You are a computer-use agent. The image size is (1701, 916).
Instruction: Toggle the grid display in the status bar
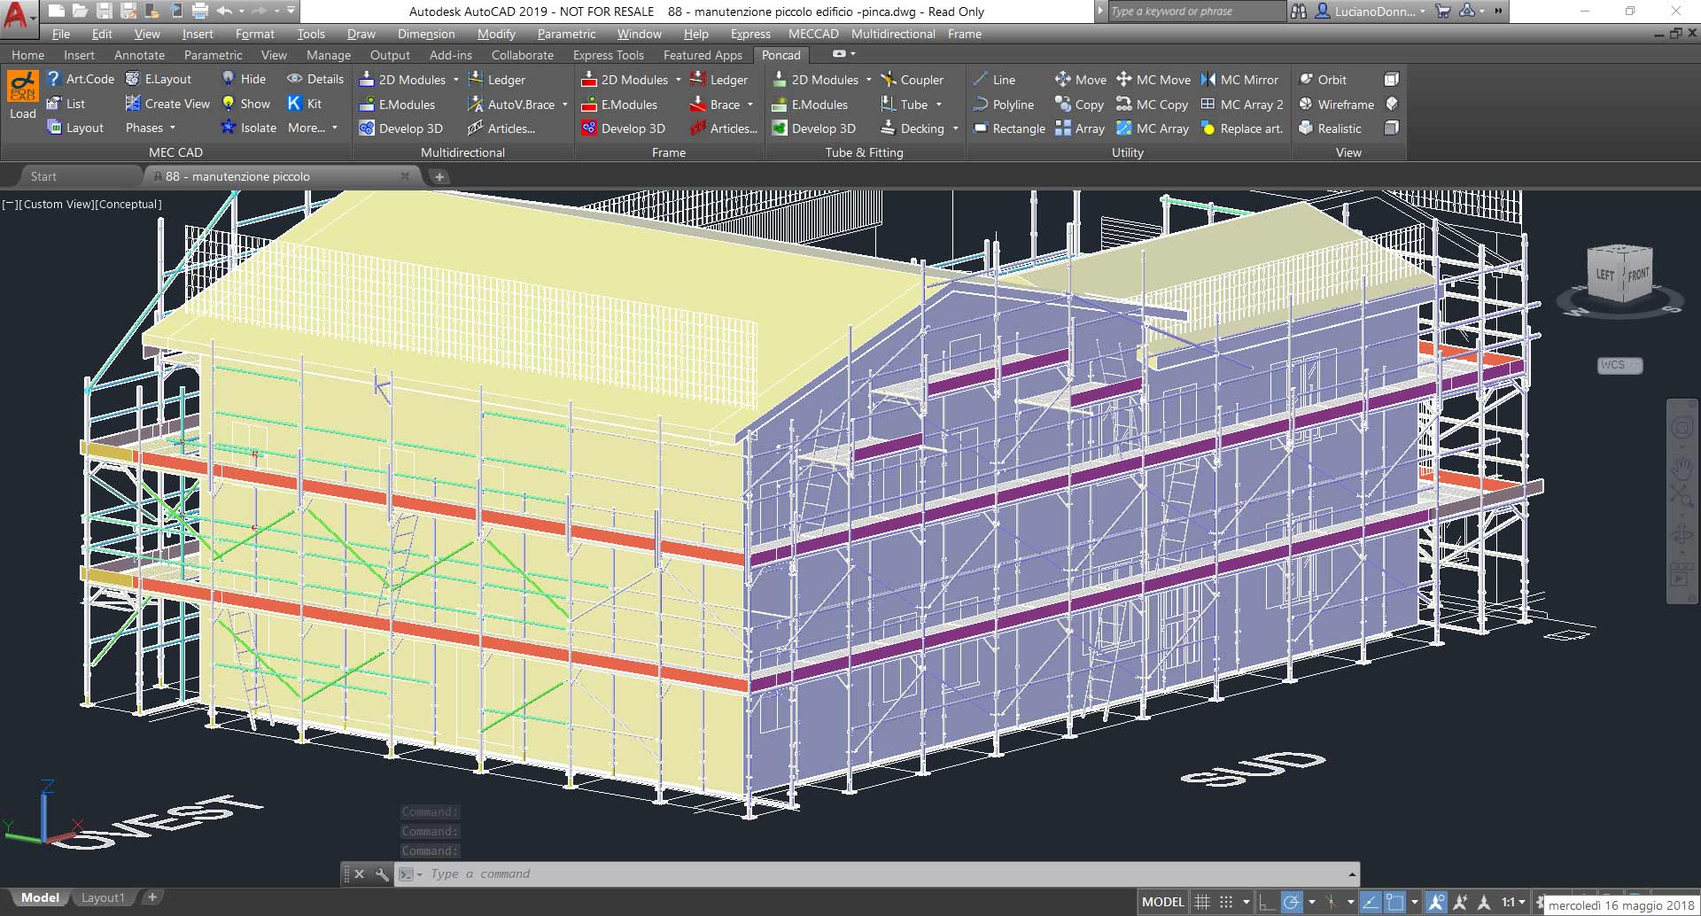click(1202, 901)
